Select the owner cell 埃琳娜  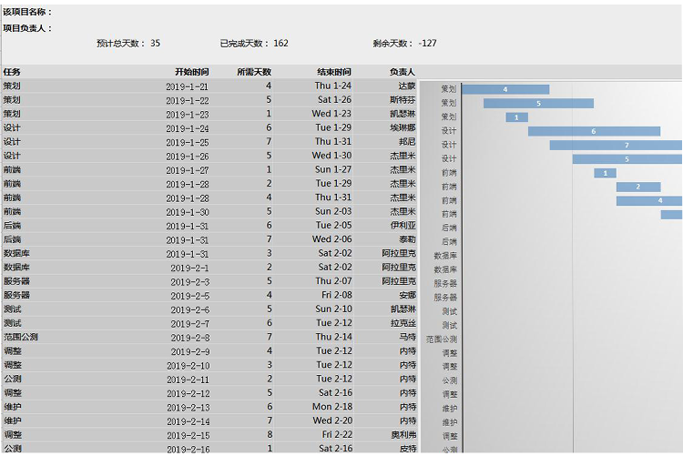pyautogui.click(x=403, y=128)
